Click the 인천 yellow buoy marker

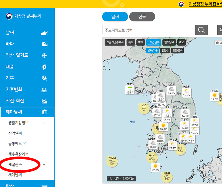(144, 108)
